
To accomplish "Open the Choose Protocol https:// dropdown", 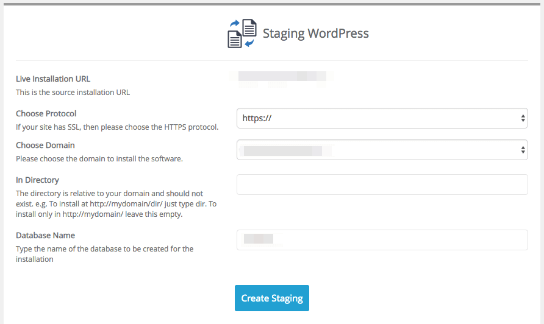I will [382, 118].
